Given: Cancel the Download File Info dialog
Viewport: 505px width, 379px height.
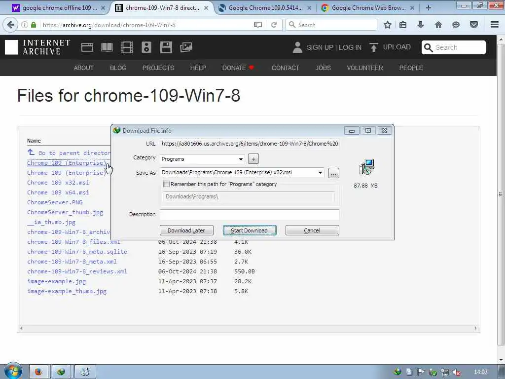Looking at the screenshot, I should click(312, 230).
